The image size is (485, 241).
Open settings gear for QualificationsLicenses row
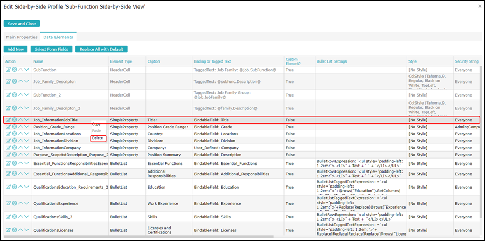(x=15, y=230)
